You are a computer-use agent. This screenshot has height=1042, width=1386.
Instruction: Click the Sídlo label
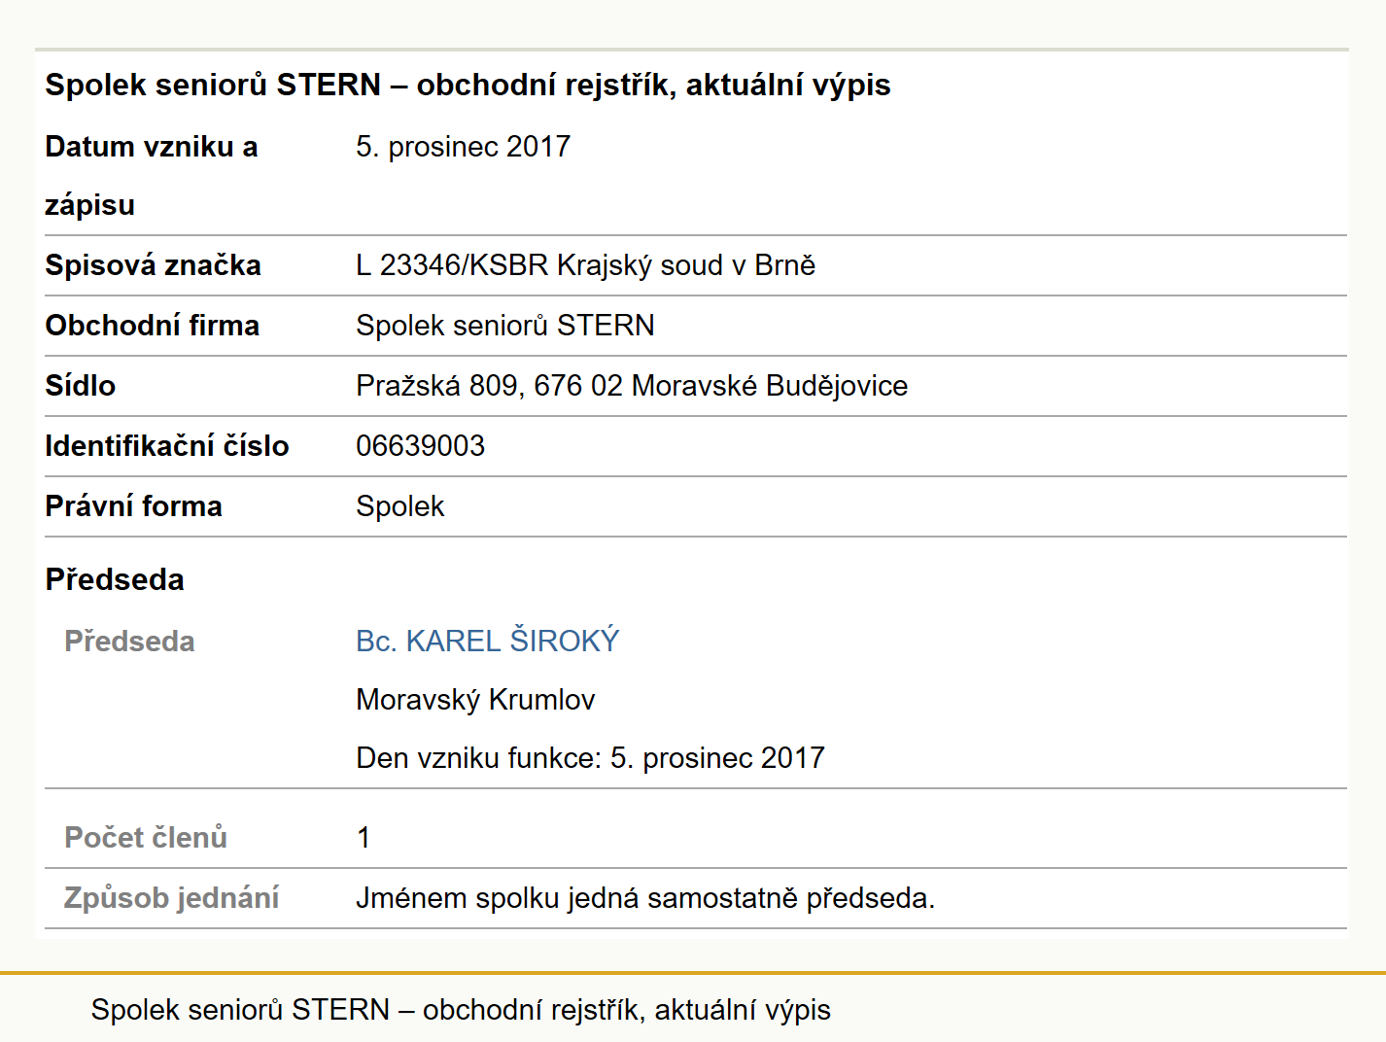(80, 386)
